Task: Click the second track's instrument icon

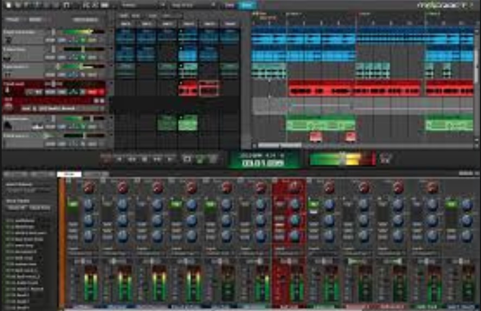Action: tap(8, 58)
